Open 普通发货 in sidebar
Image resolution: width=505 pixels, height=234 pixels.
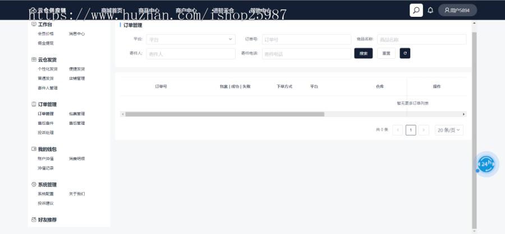[x=46, y=78]
